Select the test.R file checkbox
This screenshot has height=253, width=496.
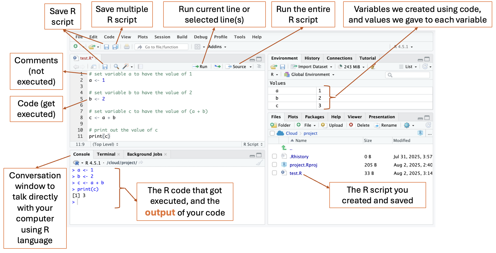274,173
